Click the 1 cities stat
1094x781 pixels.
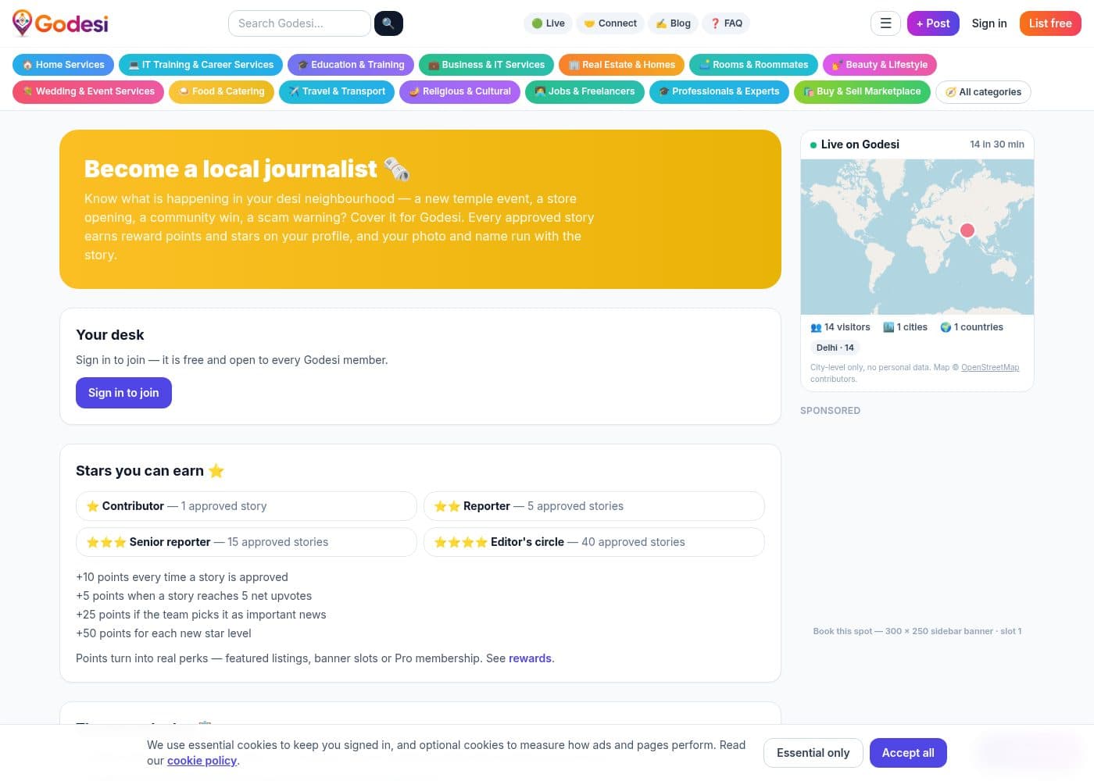(x=905, y=327)
